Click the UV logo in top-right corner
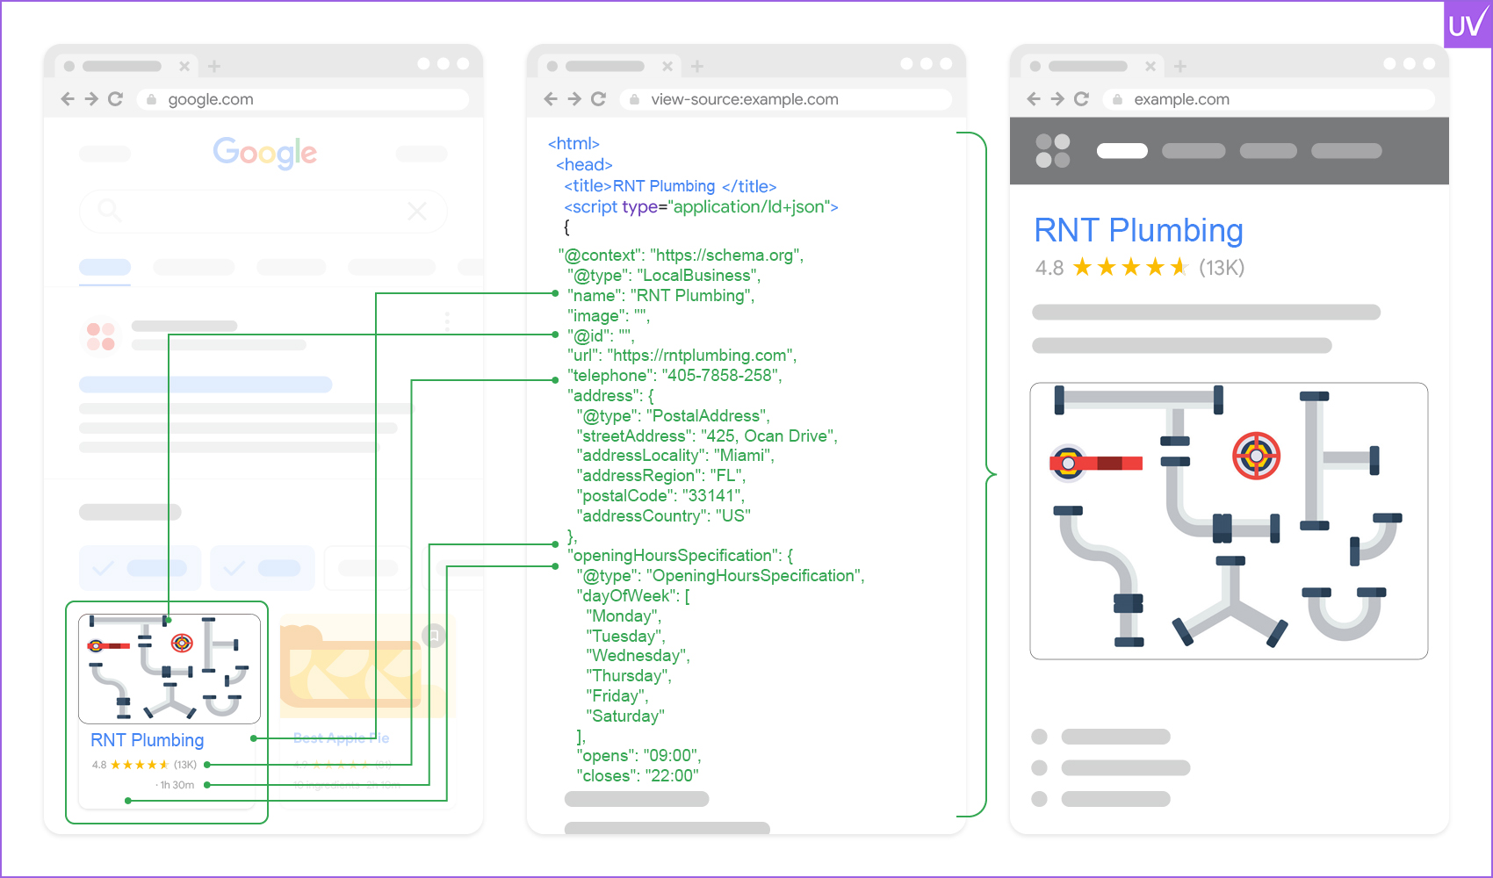Viewport: 1493px width, 878px height. [1468, 25]
